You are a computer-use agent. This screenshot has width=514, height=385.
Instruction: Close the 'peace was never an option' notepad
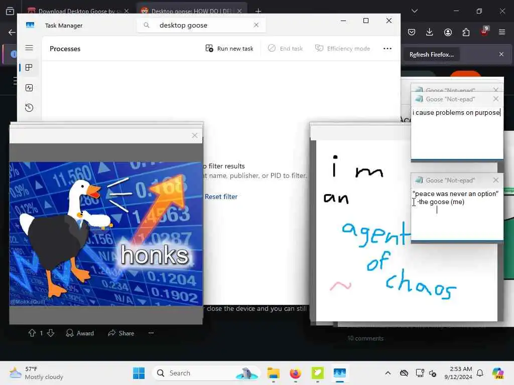(495, 180)
